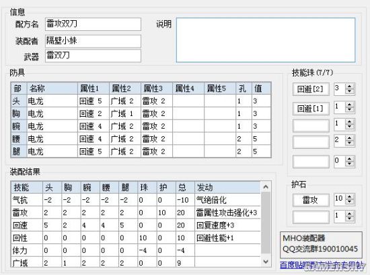Select the 胸 电龙 armor row
This screenshot has height=275, width=370.
click(141, 114)
